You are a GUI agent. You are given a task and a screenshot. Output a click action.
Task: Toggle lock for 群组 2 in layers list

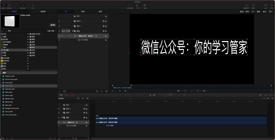tap(106, 21)
